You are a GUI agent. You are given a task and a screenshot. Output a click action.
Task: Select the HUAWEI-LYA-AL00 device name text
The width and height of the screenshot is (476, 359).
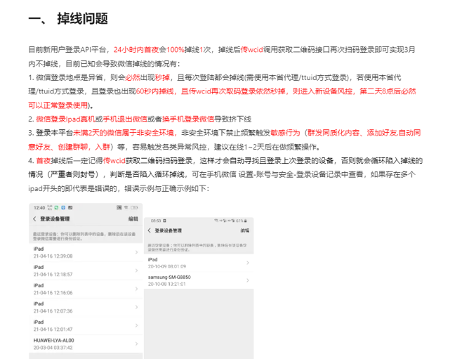pos(53,340)
